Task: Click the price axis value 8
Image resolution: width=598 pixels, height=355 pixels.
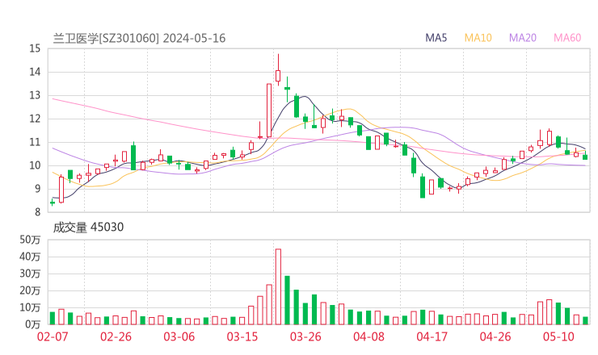Action: [x=37, y=212]
